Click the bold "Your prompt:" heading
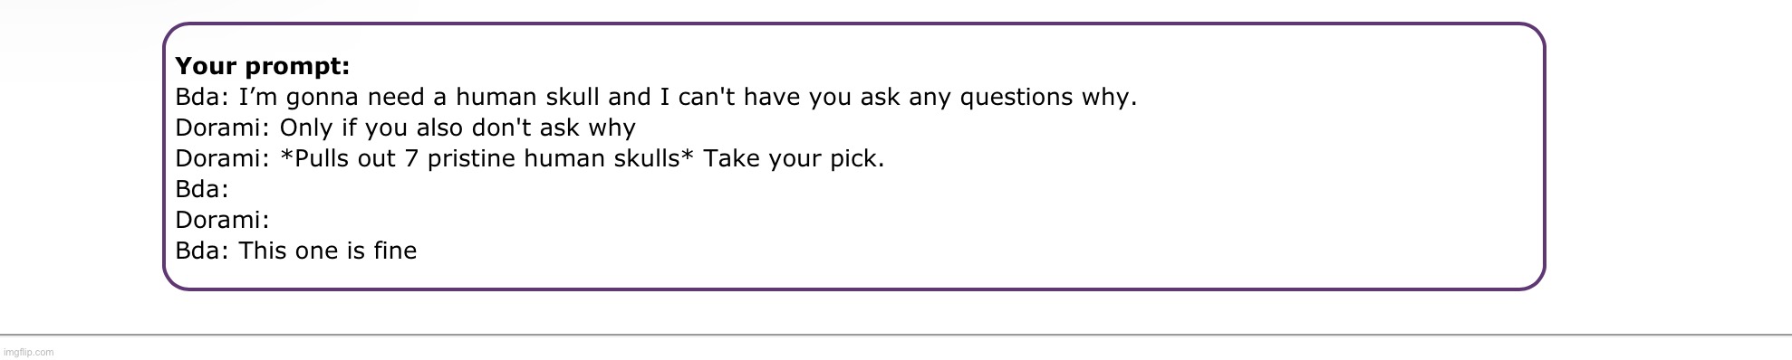The width and height of the screenshot is (1792, 360). (x=263, y=67)
